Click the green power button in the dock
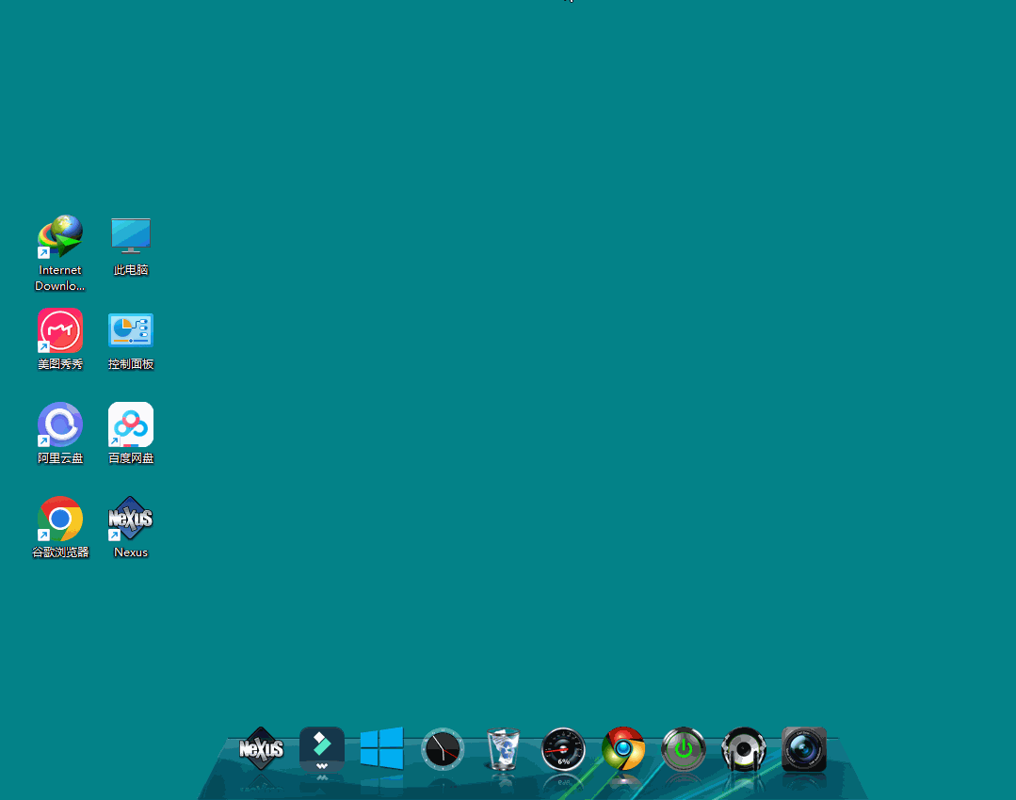 coord(684,749)
